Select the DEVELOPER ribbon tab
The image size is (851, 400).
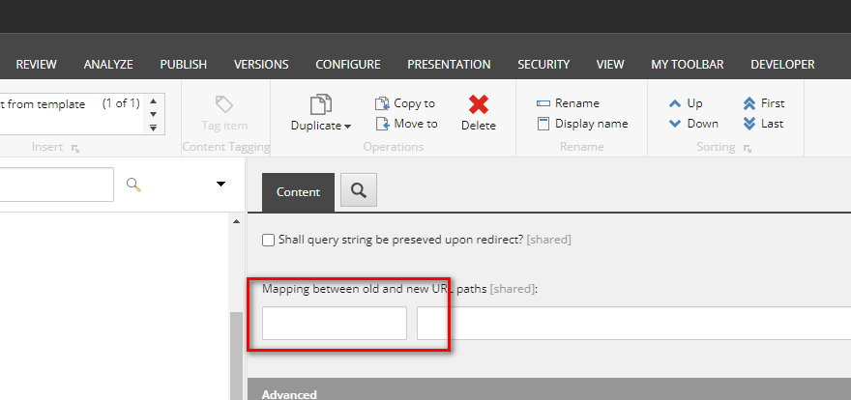(782, 65)
